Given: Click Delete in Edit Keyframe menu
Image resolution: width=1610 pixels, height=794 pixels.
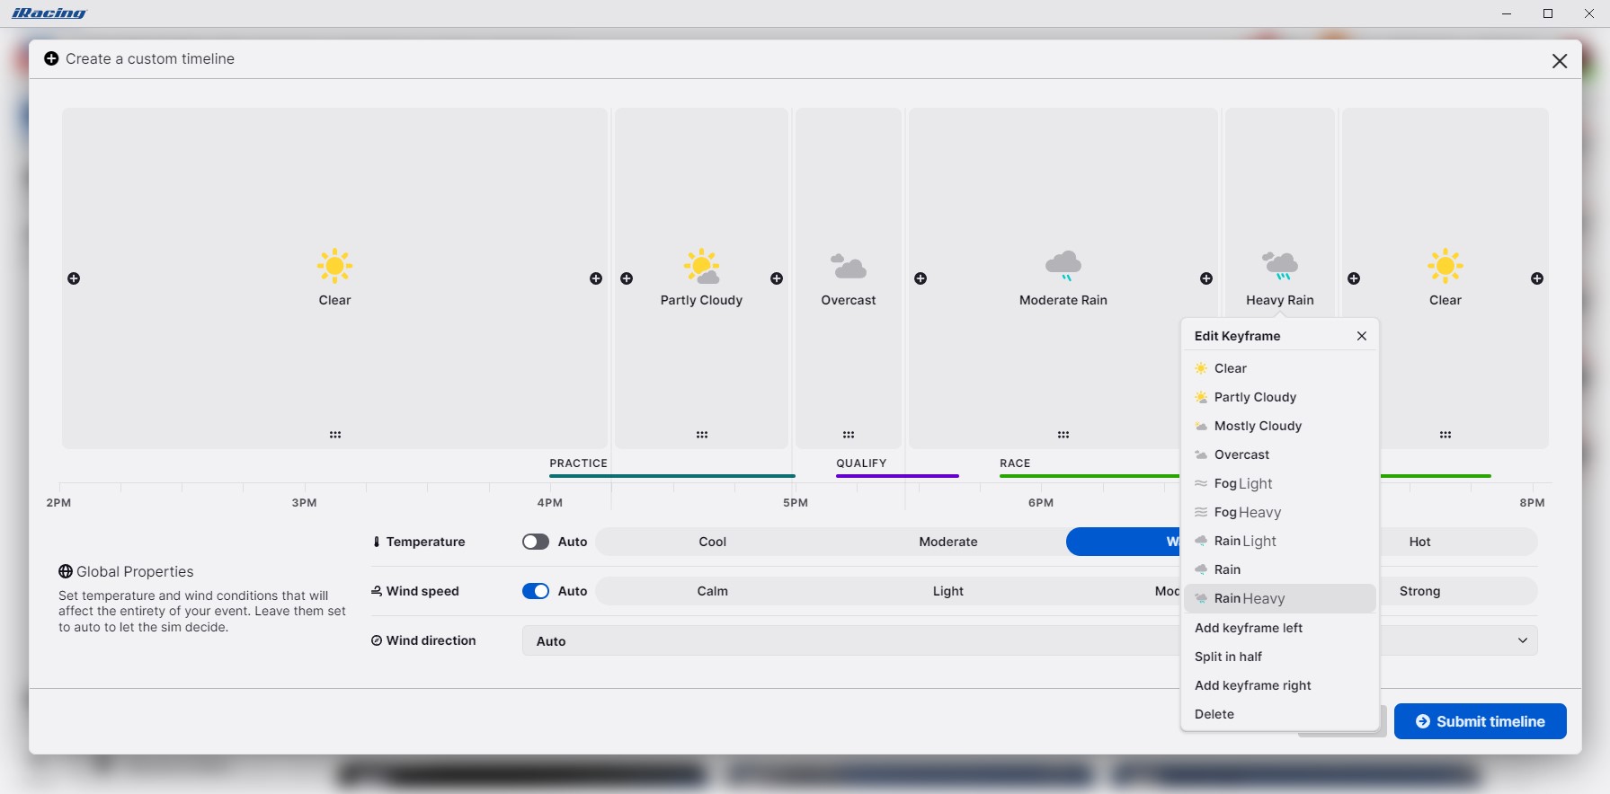Looking at the screenshot, I should click(x=1214, y=714).
